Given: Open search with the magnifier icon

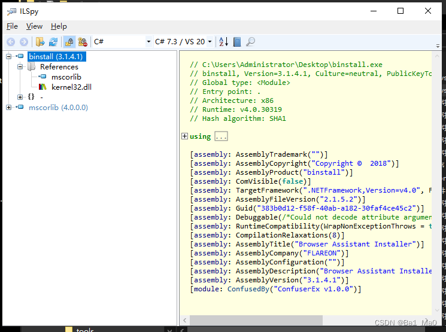Looking at the screenshot, I should 251,42.
